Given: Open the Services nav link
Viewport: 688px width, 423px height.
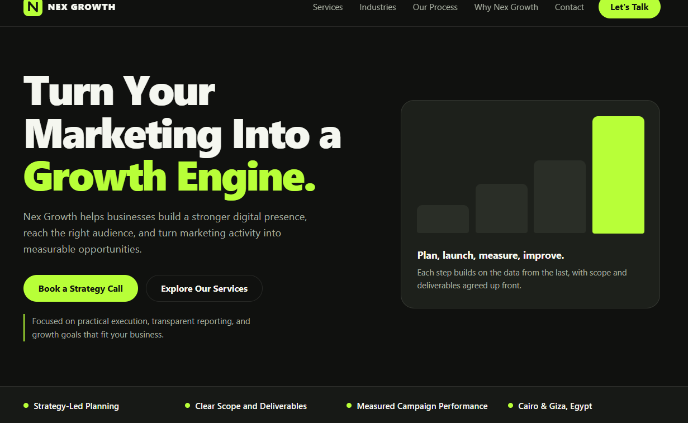Looking at the screenshot, I should [328, 7].
